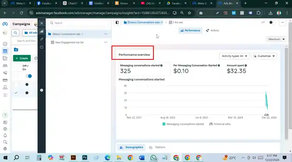This screenshot has height=162, width=292.
Task: Open the All tools hamburger icon
Action: pos(5,95)
